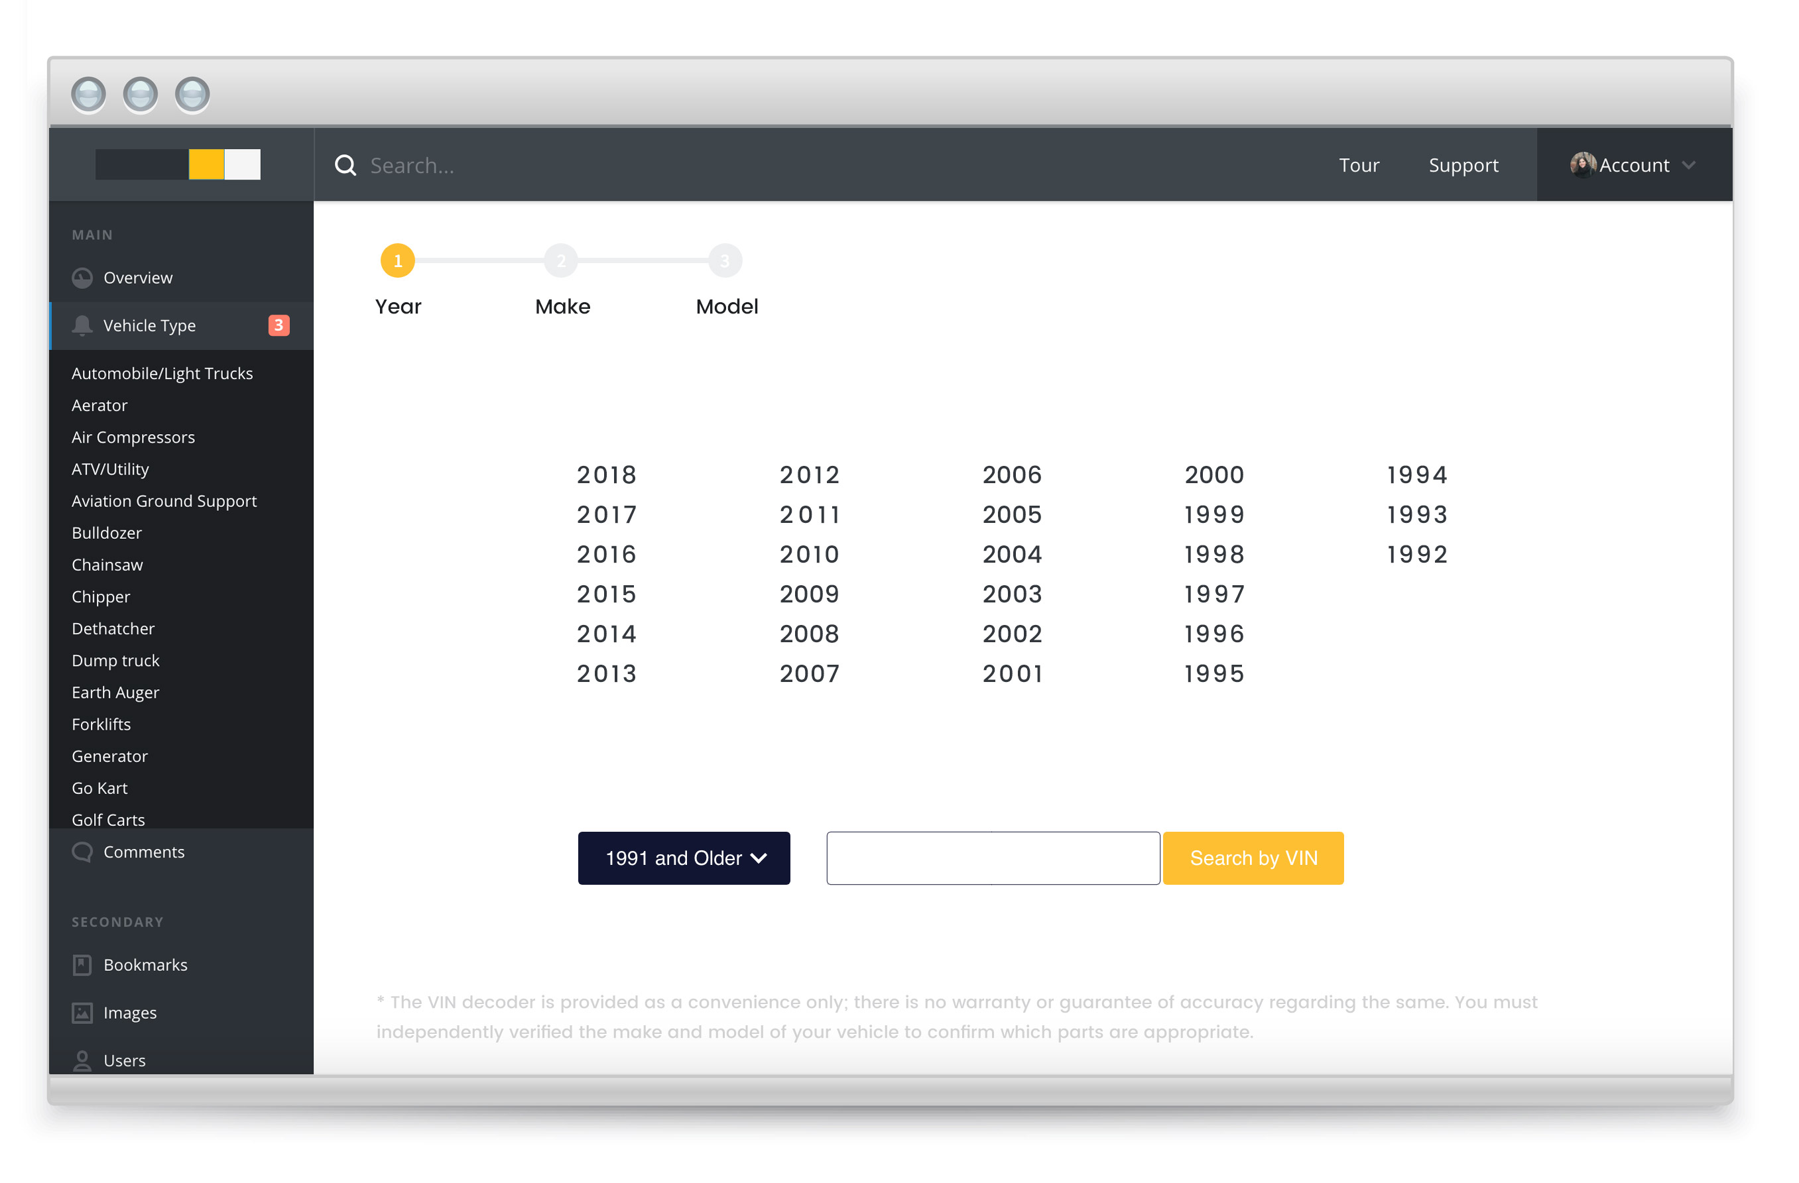1799x1183 pixels.
Task: Click the Tour menu item
Action: [1361, 164]
